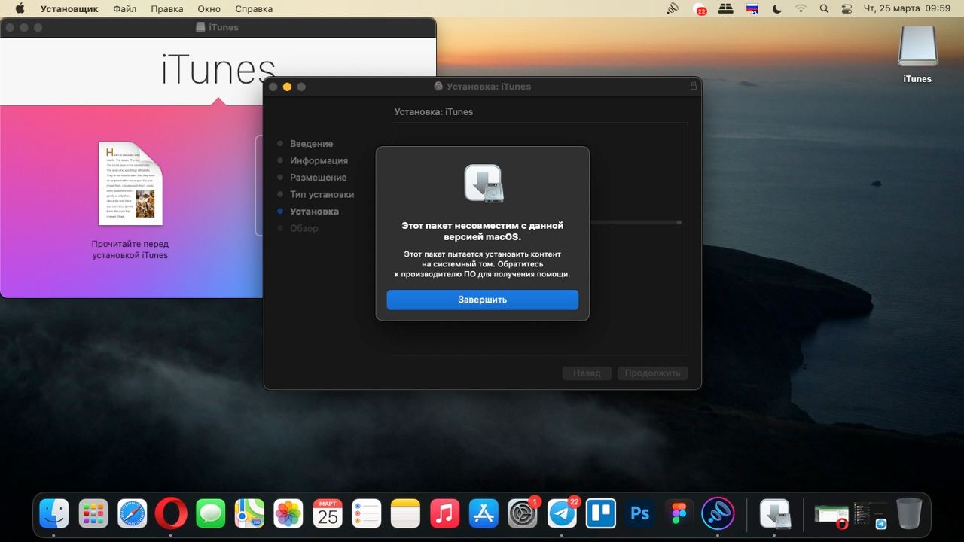964x542 pixels.
Task: Select the Размещение step in installer sidebar
Action: click(318, 178)
